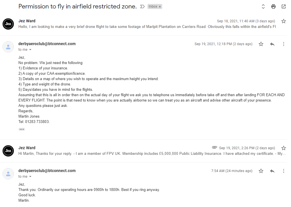Open more options for 7:54 AM message

(283, 171)
